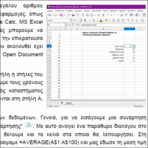Open the Δεδομένα (Data) menu

point(114,11)
